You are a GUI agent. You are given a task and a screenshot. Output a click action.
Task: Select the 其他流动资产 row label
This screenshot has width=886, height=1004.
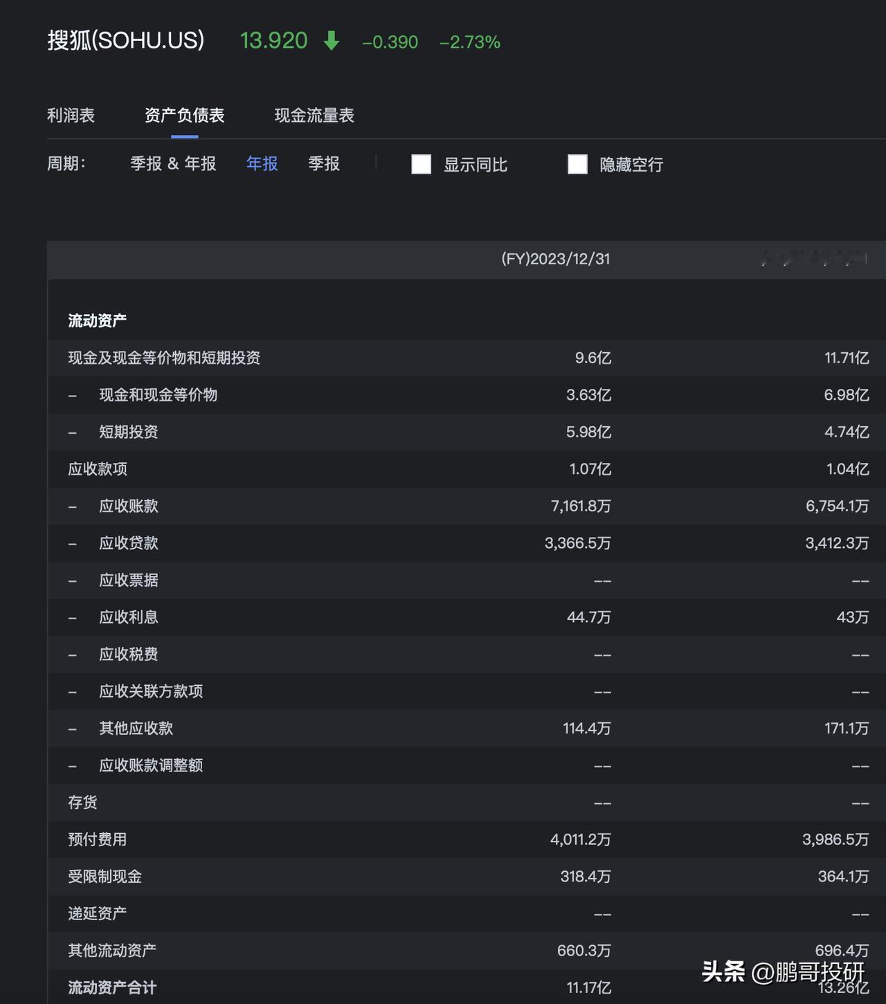(x=112, y=951)
